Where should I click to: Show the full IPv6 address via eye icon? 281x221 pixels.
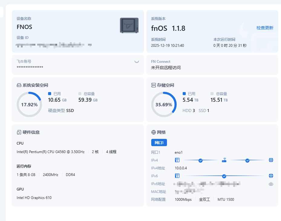click(271, 184)
